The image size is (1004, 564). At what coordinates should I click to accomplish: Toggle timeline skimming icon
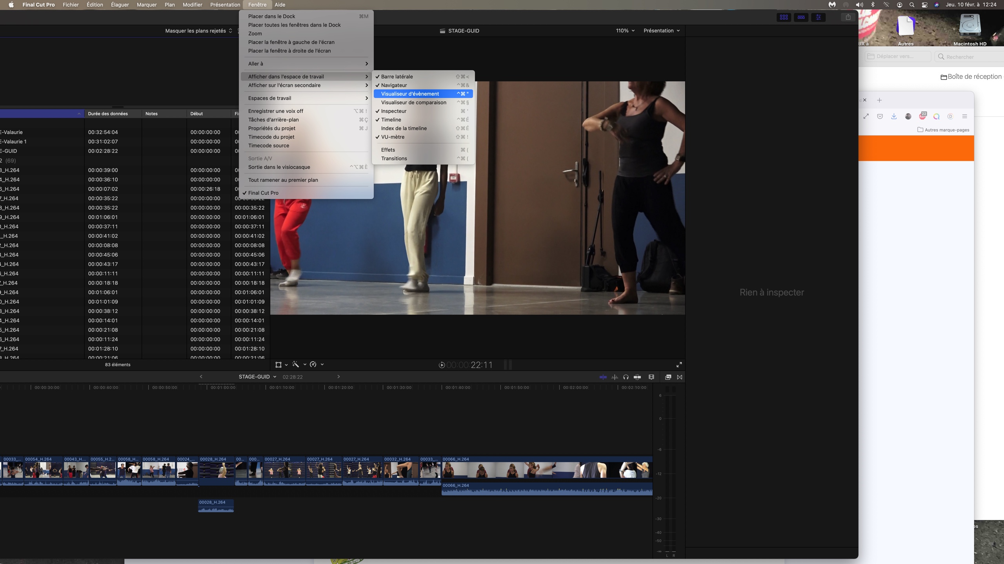(603, 377)
